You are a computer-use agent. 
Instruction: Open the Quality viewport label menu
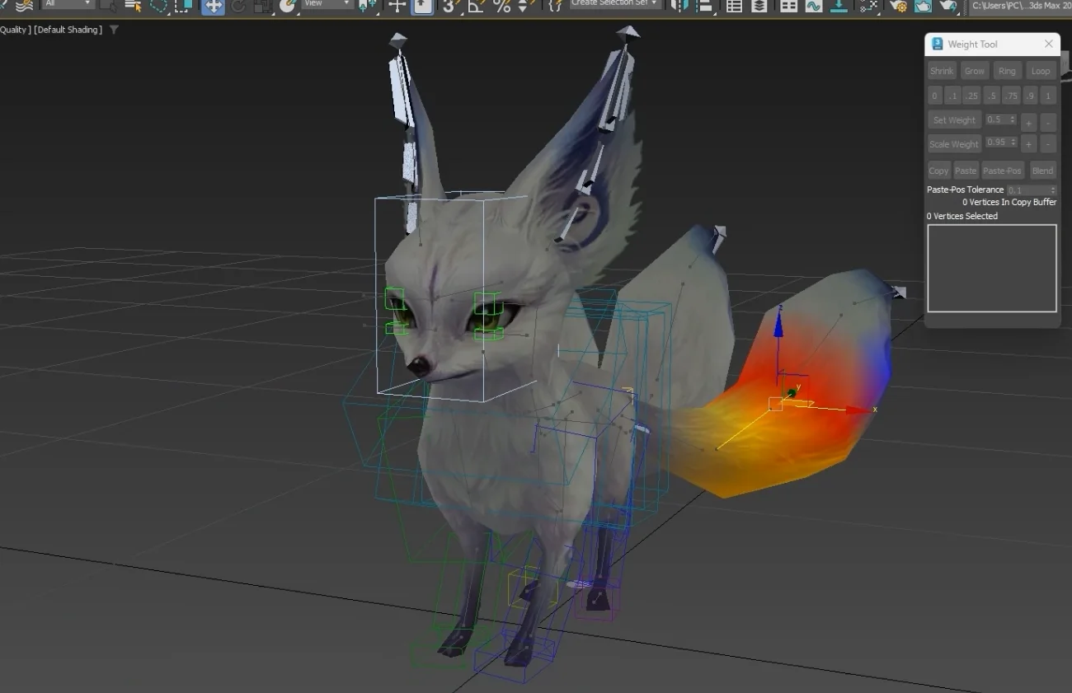click(x=14, y=30)
